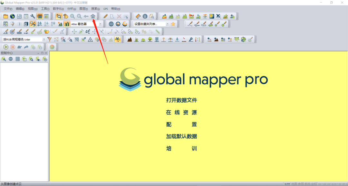The width and height of the screenshot is (348, 186).
Task: Click the red Stop button icon
Action: click(x=13, y=47)
